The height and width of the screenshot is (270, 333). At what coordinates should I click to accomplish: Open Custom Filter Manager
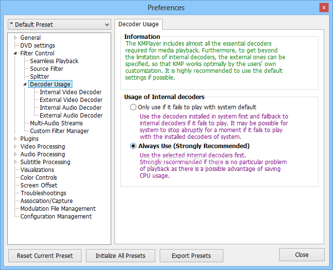(59, 131)
